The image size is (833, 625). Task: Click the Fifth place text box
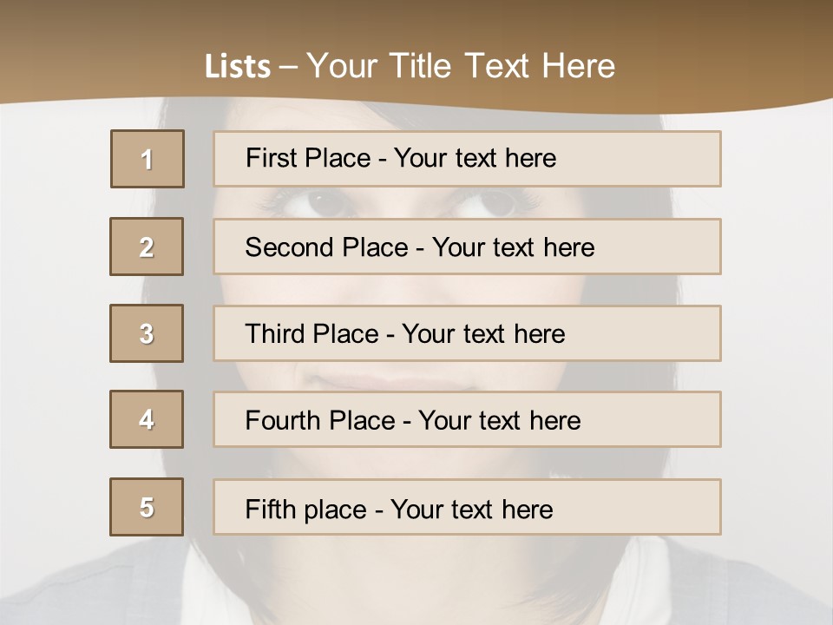click(467, 507)
